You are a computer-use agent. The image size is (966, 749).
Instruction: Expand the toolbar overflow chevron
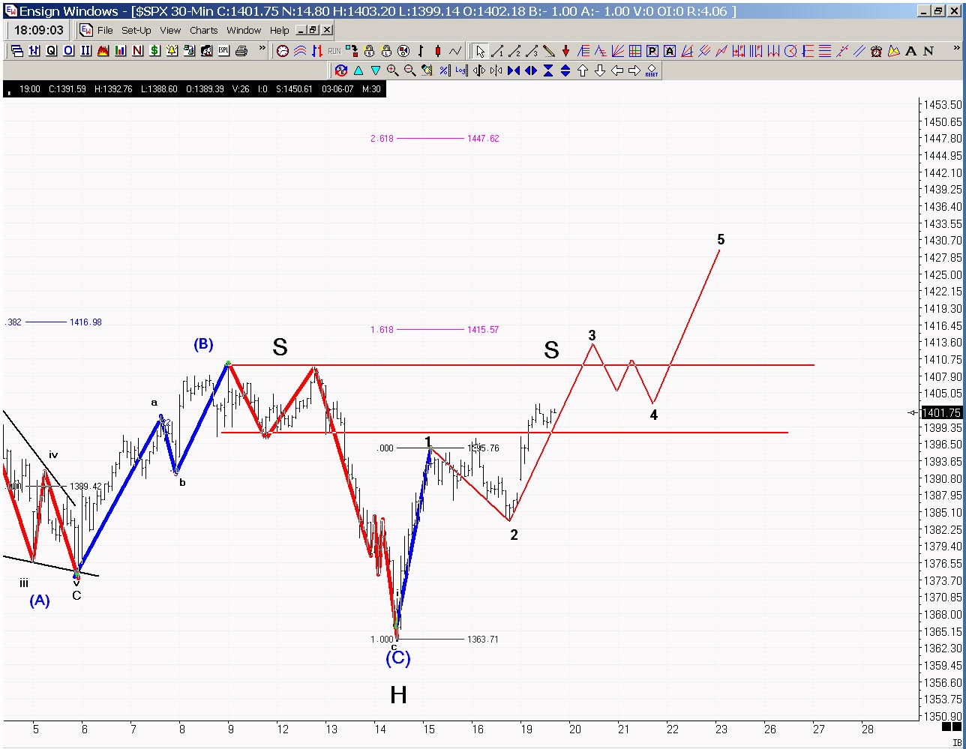(262, 49)
